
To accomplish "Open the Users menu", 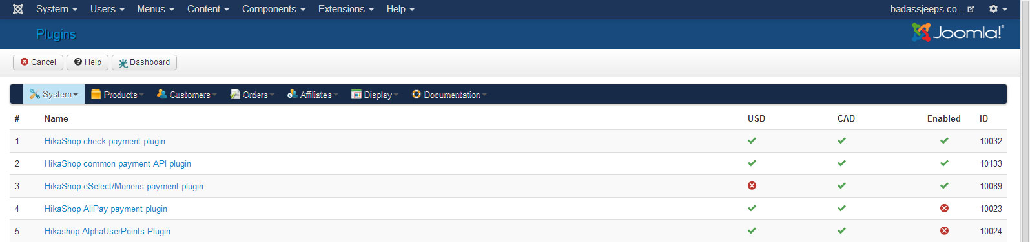I will tap(107, 9).
